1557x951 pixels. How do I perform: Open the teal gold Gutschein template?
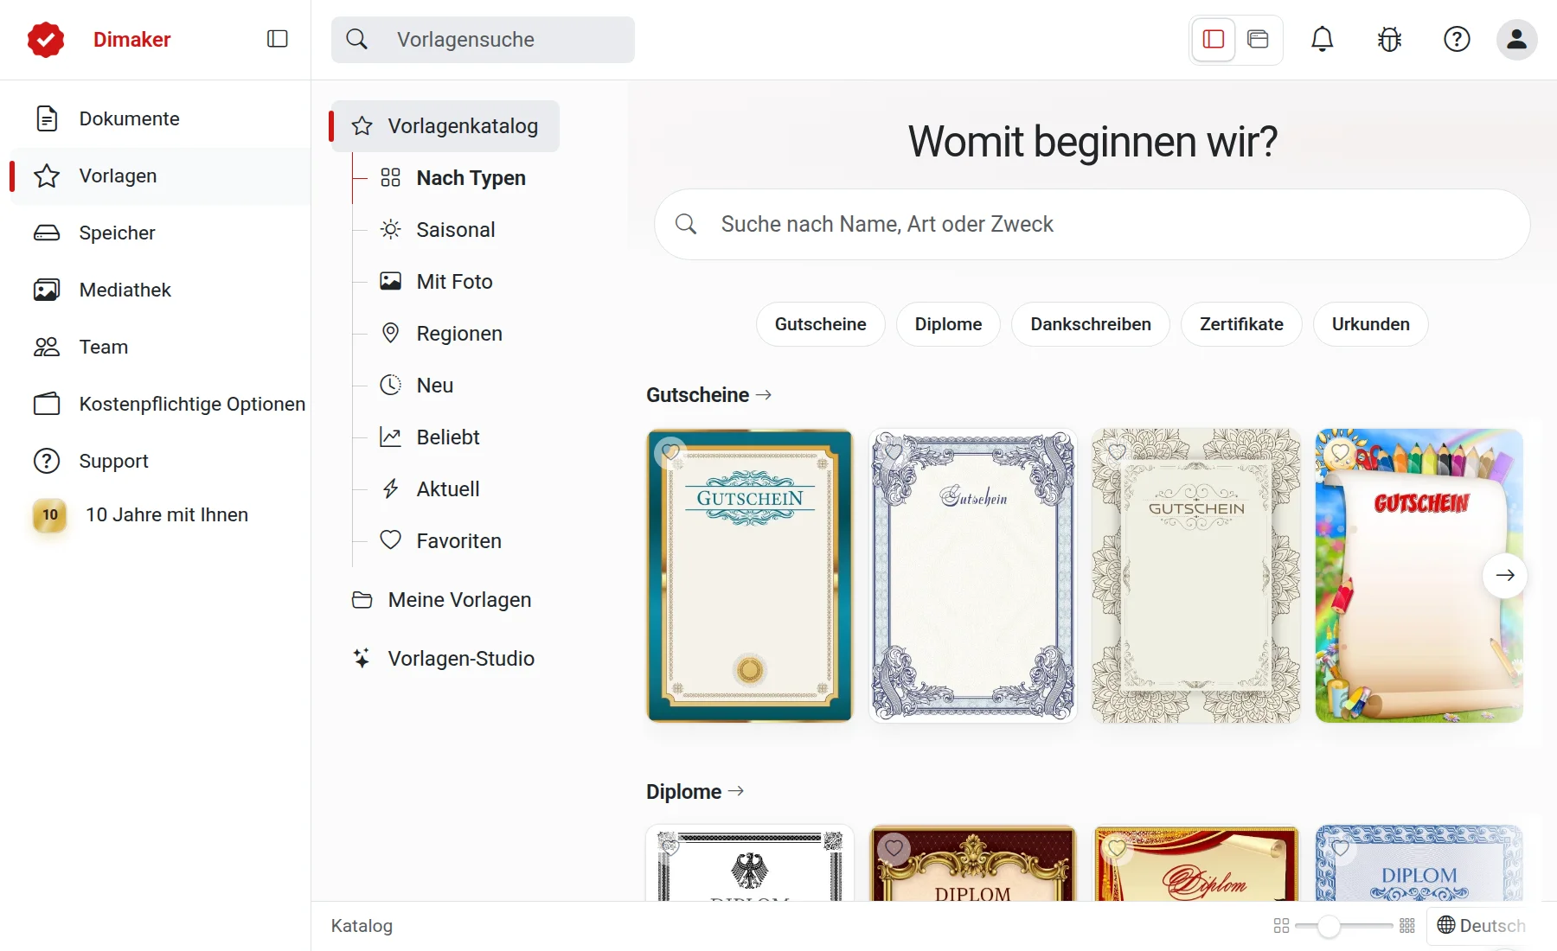750,576
